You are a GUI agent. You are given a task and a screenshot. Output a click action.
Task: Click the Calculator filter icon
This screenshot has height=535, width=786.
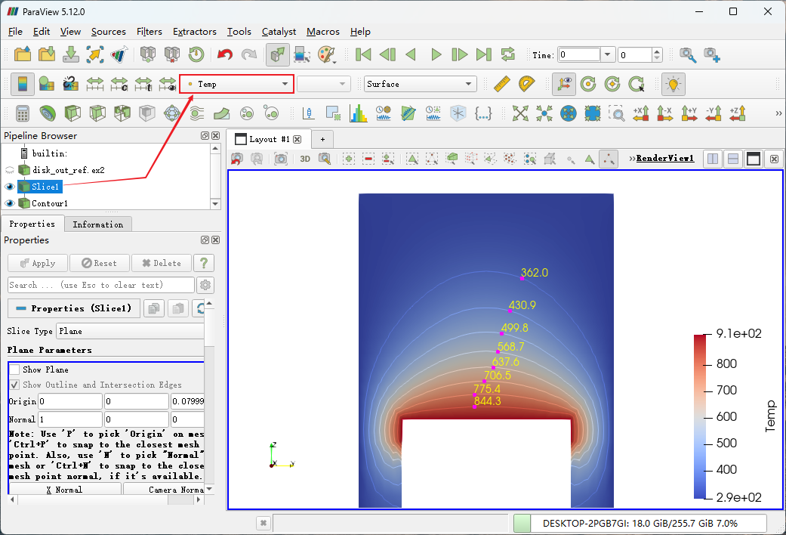coord(23,113)
